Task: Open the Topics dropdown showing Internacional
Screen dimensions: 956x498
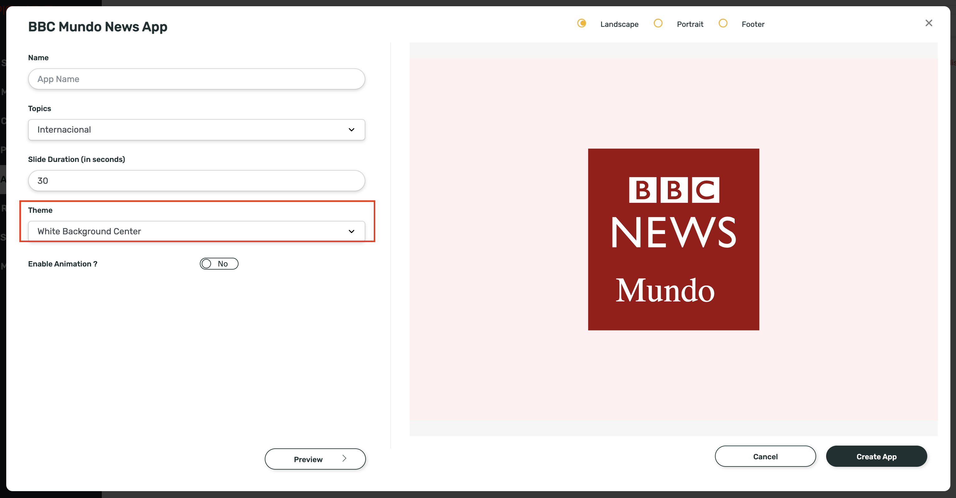Action: tap(196, 130)
